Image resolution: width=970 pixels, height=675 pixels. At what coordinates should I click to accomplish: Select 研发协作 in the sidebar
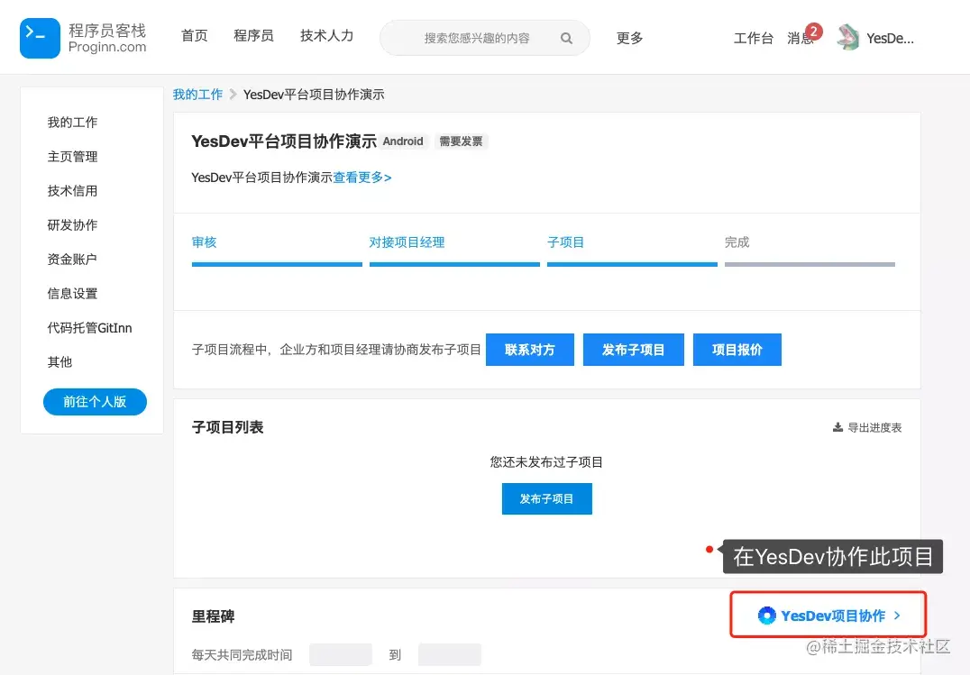(72, 224)
